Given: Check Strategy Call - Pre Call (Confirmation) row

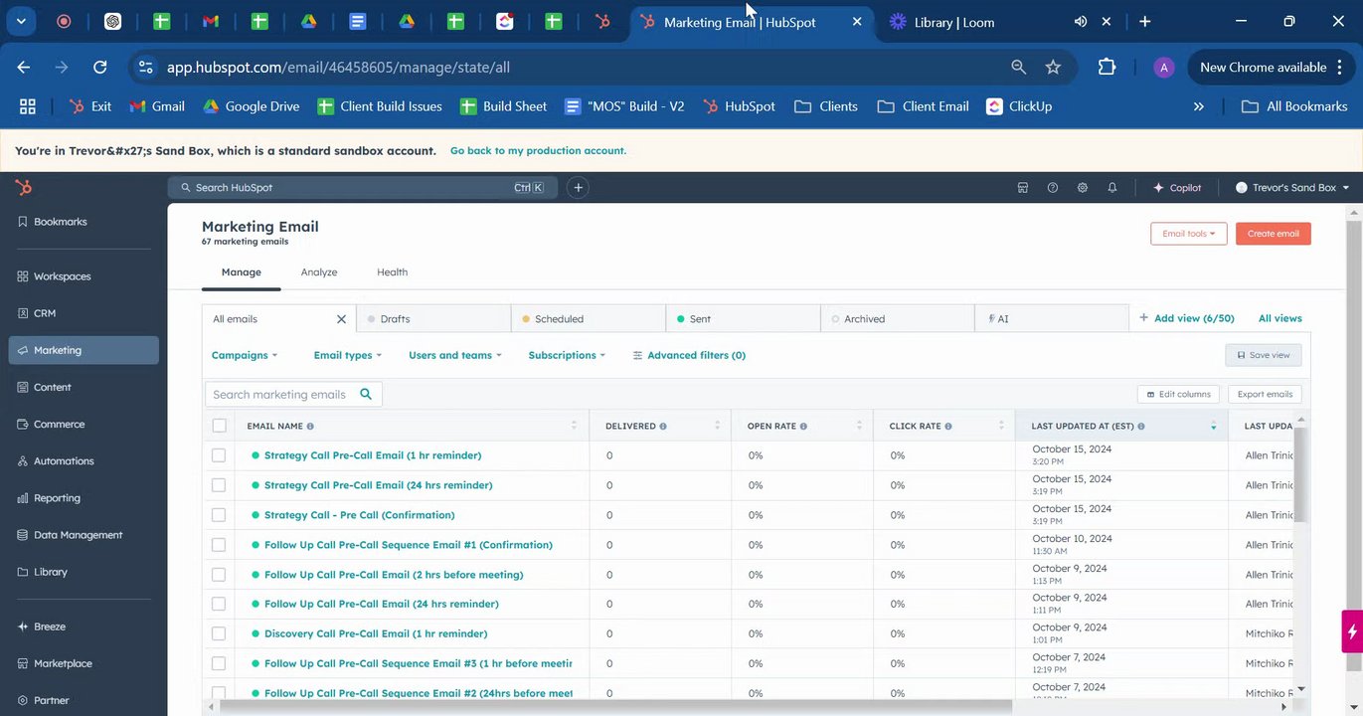Looking at the screenshot, I should pyautogui.click(x=219, y=515).
